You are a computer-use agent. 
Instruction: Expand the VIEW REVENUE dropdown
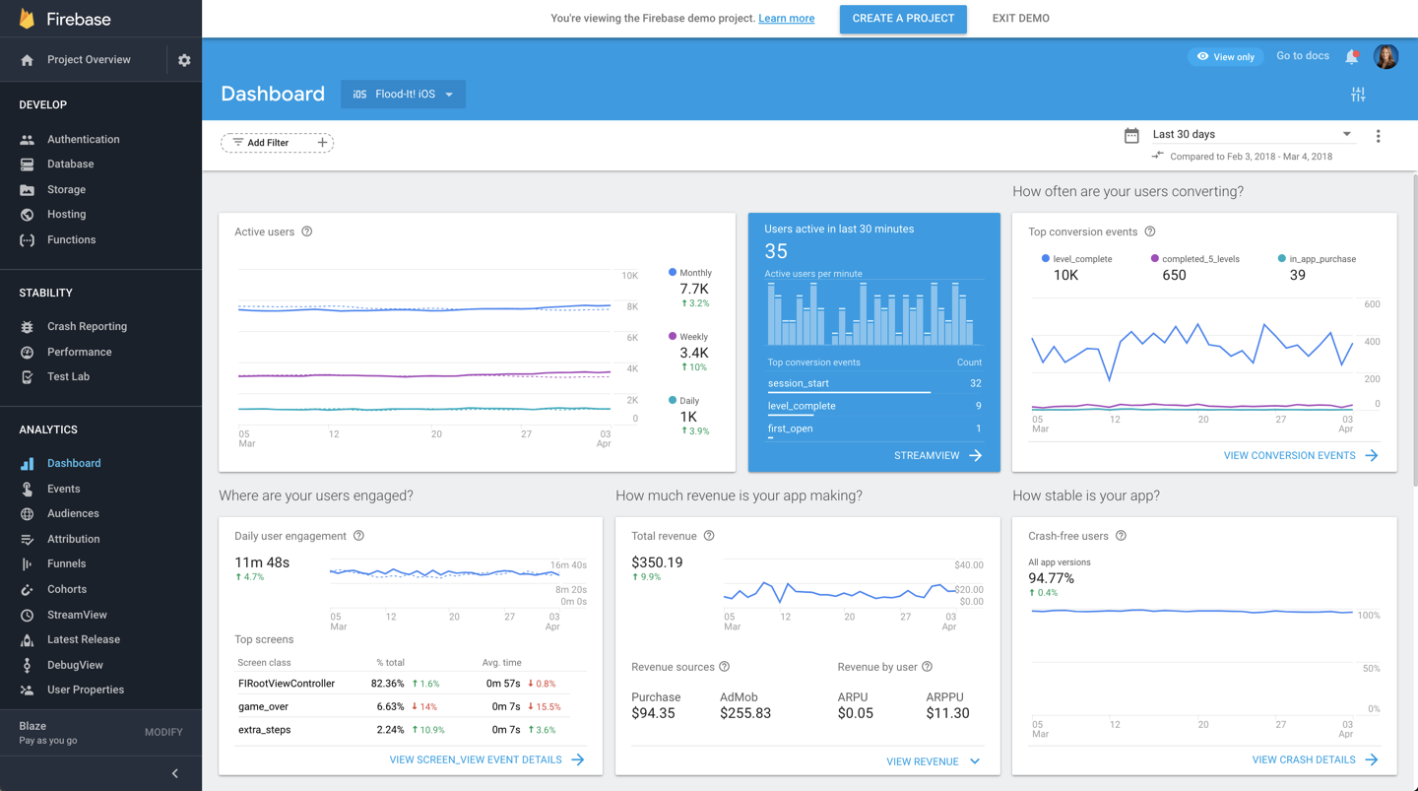tap(932, 760)
